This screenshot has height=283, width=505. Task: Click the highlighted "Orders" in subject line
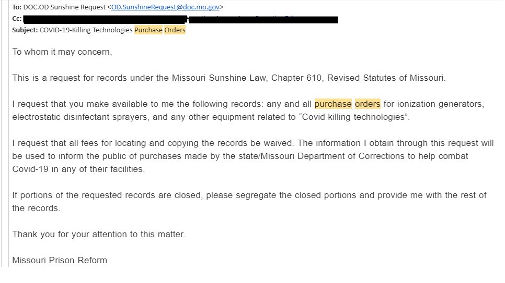tap(175, 30)
